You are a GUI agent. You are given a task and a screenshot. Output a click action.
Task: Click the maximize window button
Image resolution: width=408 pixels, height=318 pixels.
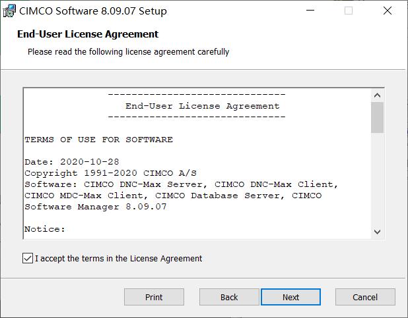[x=349, y=11]
